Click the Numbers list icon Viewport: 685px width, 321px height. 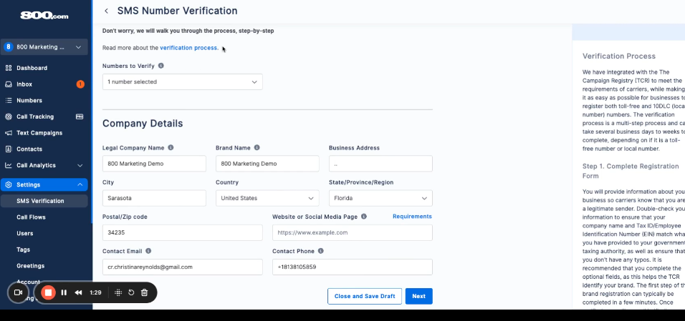point(9,100)
